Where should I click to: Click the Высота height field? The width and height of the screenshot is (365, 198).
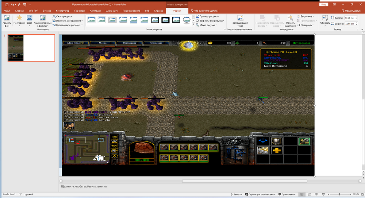[350, 18]
